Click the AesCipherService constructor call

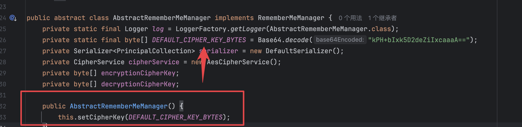pos(238,62)
